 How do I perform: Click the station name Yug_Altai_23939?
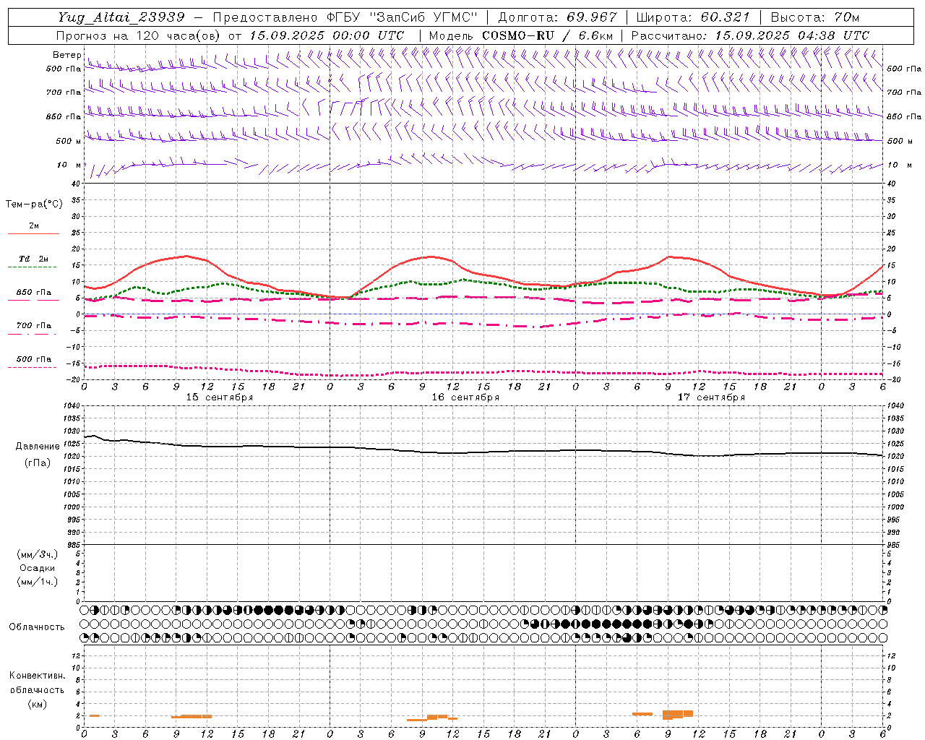point(121,17)
